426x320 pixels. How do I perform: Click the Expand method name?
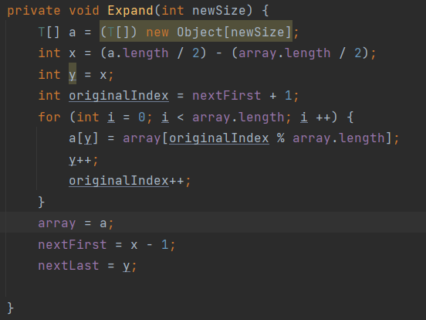tap(130, 11)
